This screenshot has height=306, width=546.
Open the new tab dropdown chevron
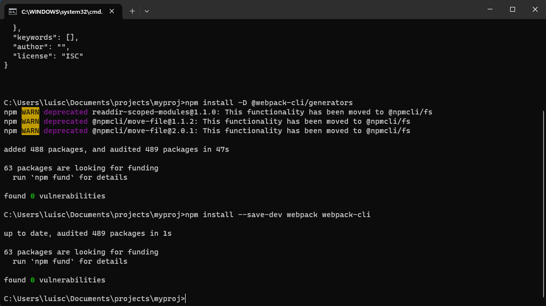pyautogui.click(x=146, y=11)
